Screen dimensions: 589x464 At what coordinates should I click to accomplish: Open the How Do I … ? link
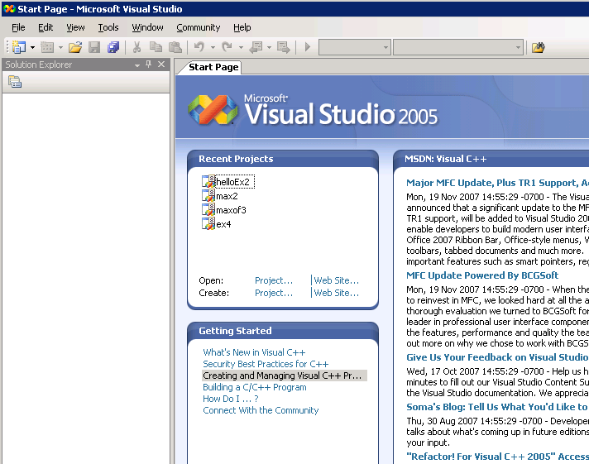click(231, 399)
